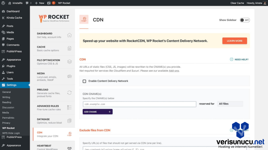This screenshot has width=268, height=150.
Task: Click the PublishPress calendar icon above Appearance
Action: tap(3, 51)
